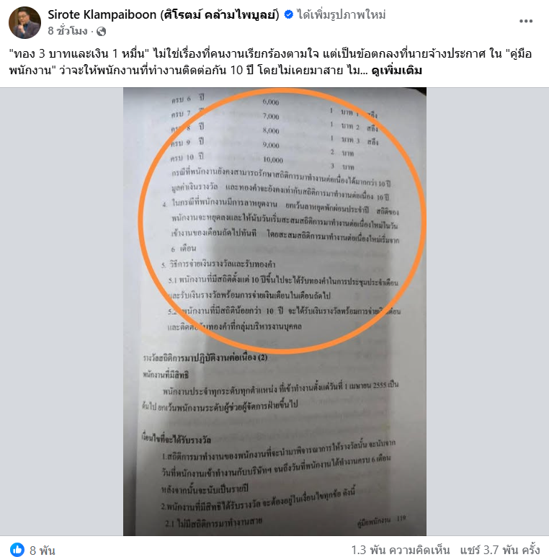Click the คู่มือพนักงาน 119 page footer in photo

coord(382,520)
